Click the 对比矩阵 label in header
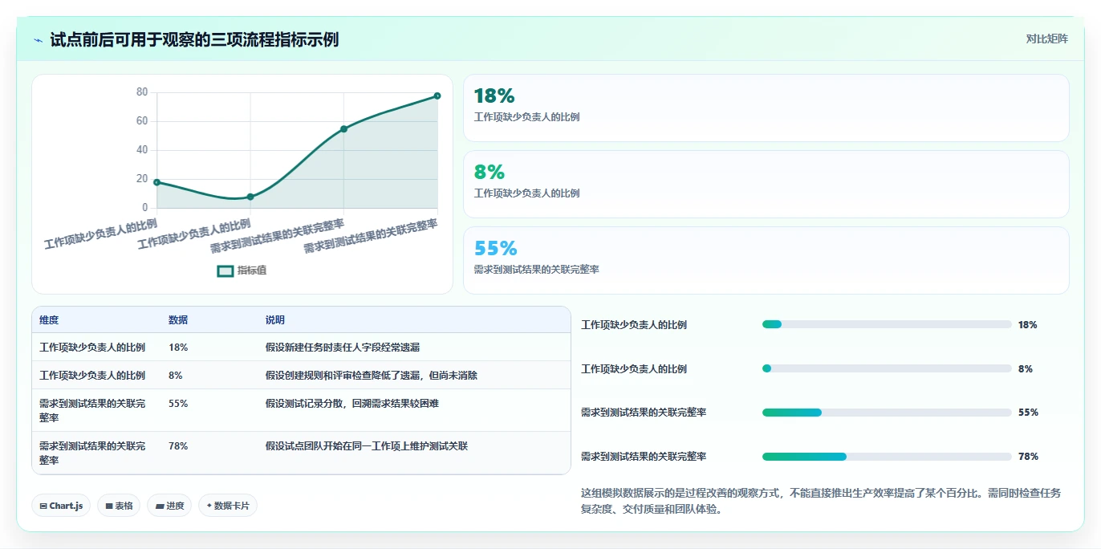 [x=1046, y=39]
